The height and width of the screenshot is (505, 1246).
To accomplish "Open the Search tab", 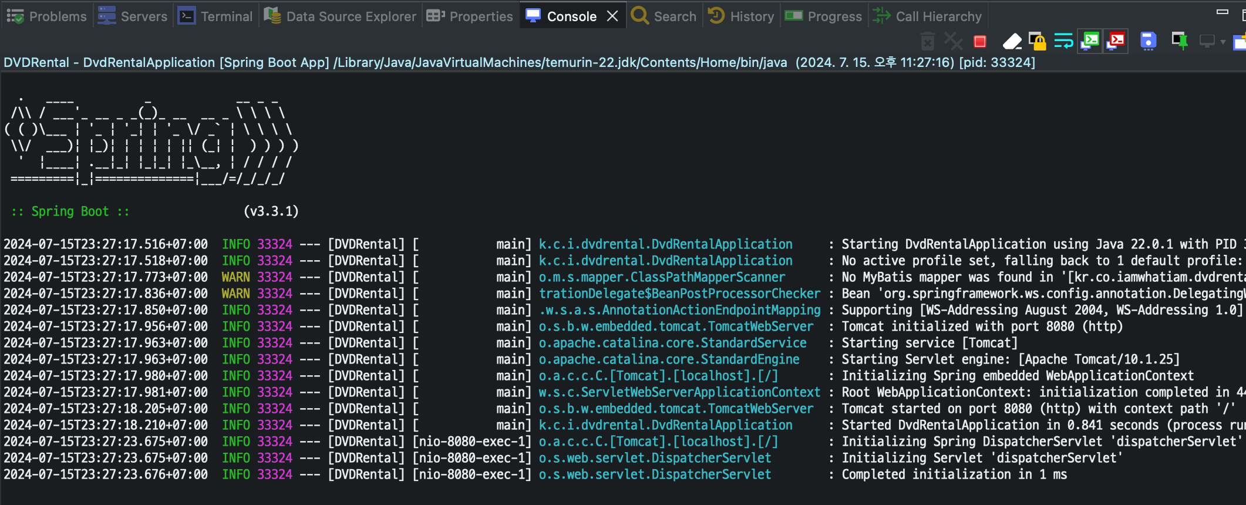I will click(x=664, y=16).
